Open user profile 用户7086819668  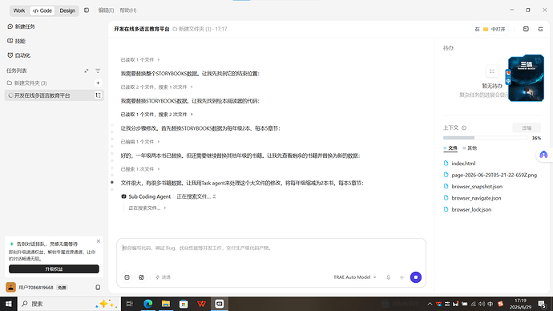(x=35, y=288)
